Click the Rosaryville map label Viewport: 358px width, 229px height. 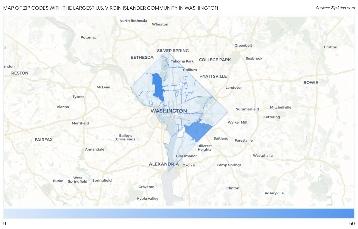pyautogui.click(x=274, y=193)
